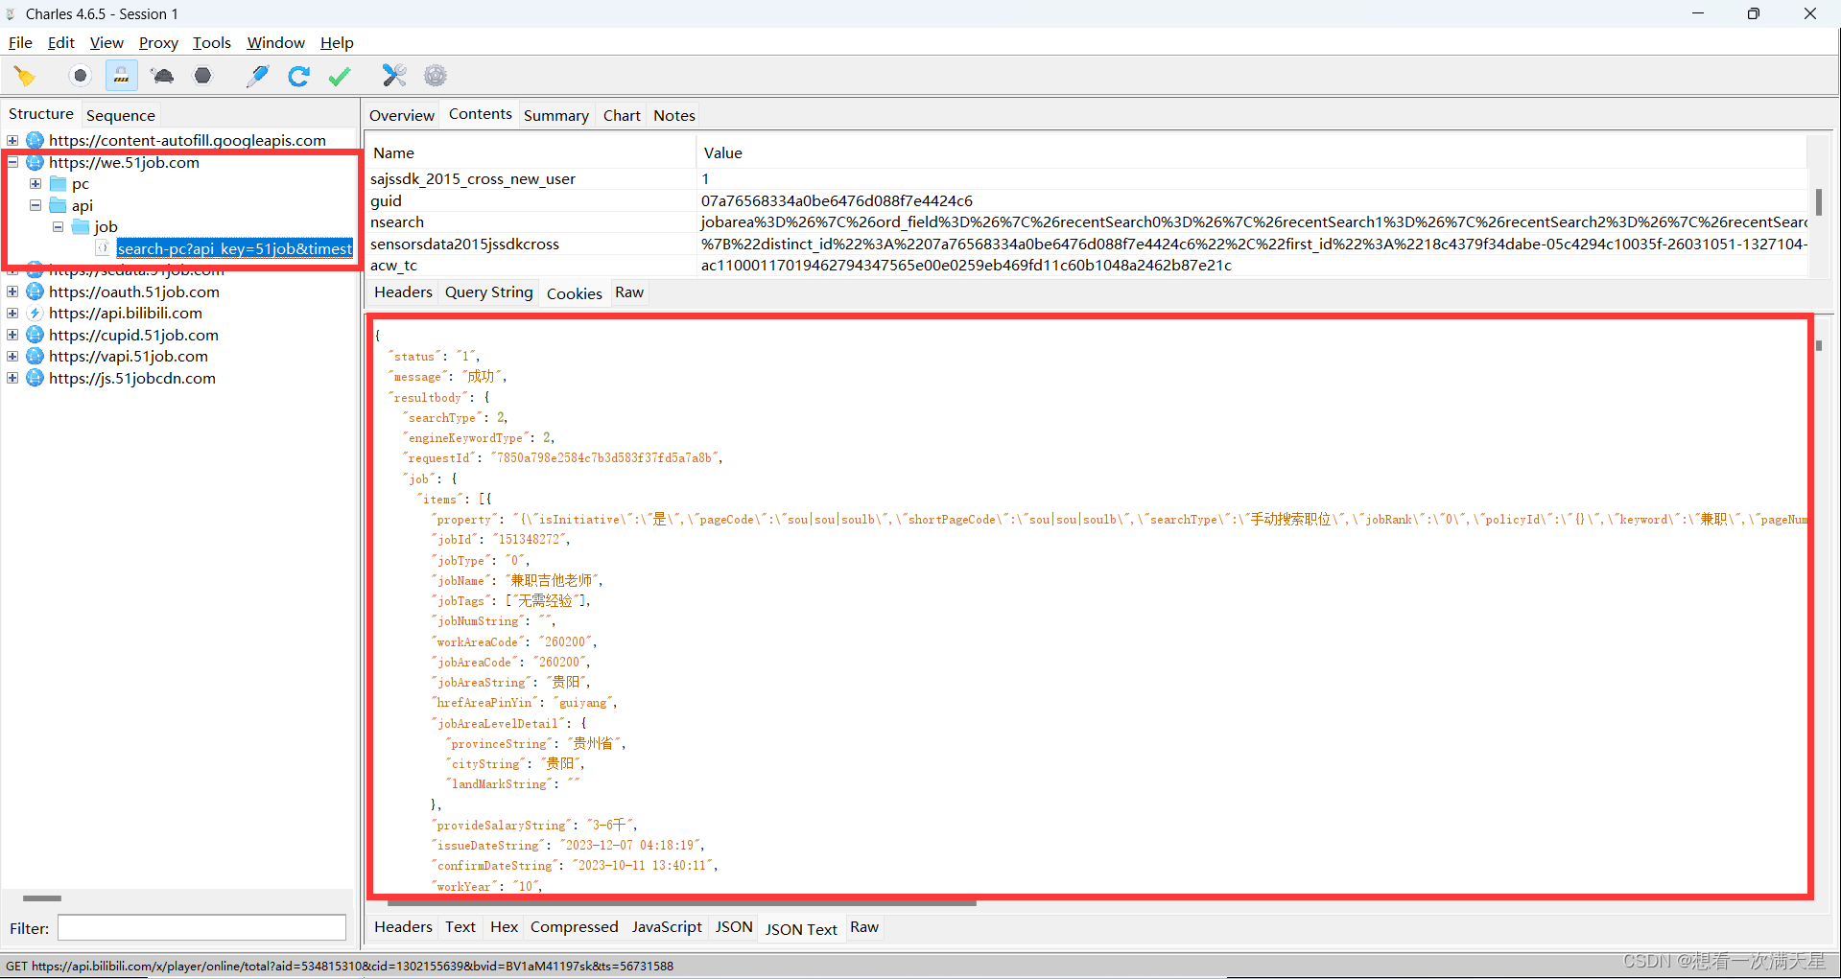
Task: Click the Repeat refresh icon
Action: (298, 76)
